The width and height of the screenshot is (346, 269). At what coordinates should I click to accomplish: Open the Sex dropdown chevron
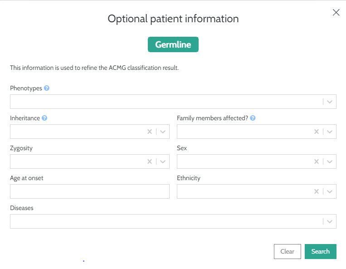330,161
